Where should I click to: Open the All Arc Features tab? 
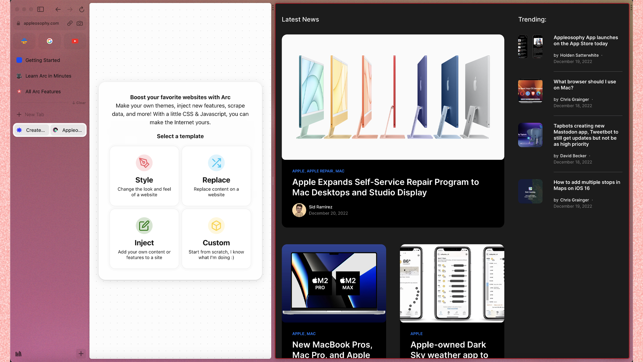point(50,92)
